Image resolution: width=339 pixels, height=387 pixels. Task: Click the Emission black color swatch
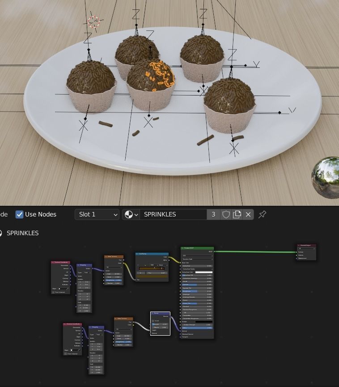pyautogui.click(x=204, y=322)
